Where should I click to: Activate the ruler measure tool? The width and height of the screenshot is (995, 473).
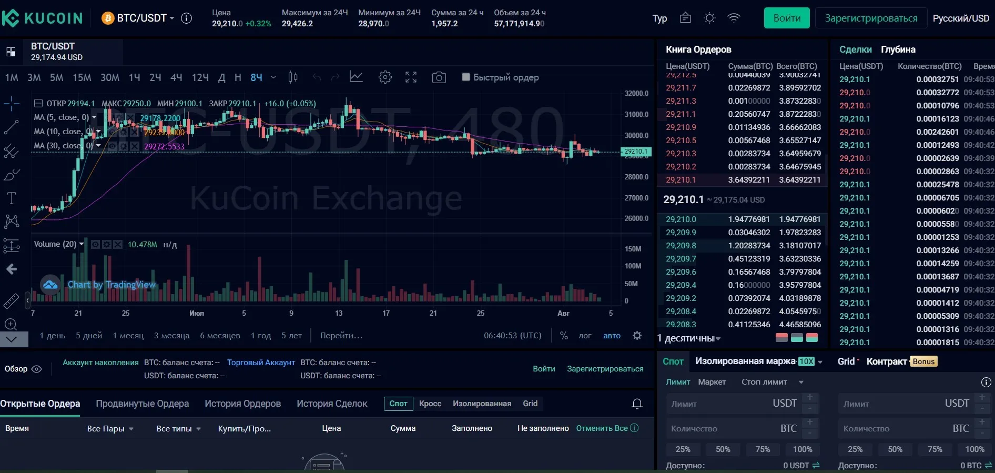pos(12,300)
